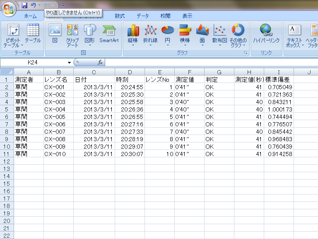Open other charts (その他のグラフ)

click(x=238, y=36)
